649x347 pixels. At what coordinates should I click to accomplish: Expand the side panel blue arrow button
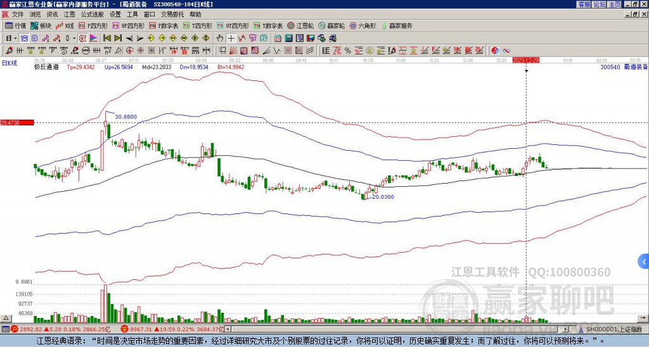click(x=644, y=262)
